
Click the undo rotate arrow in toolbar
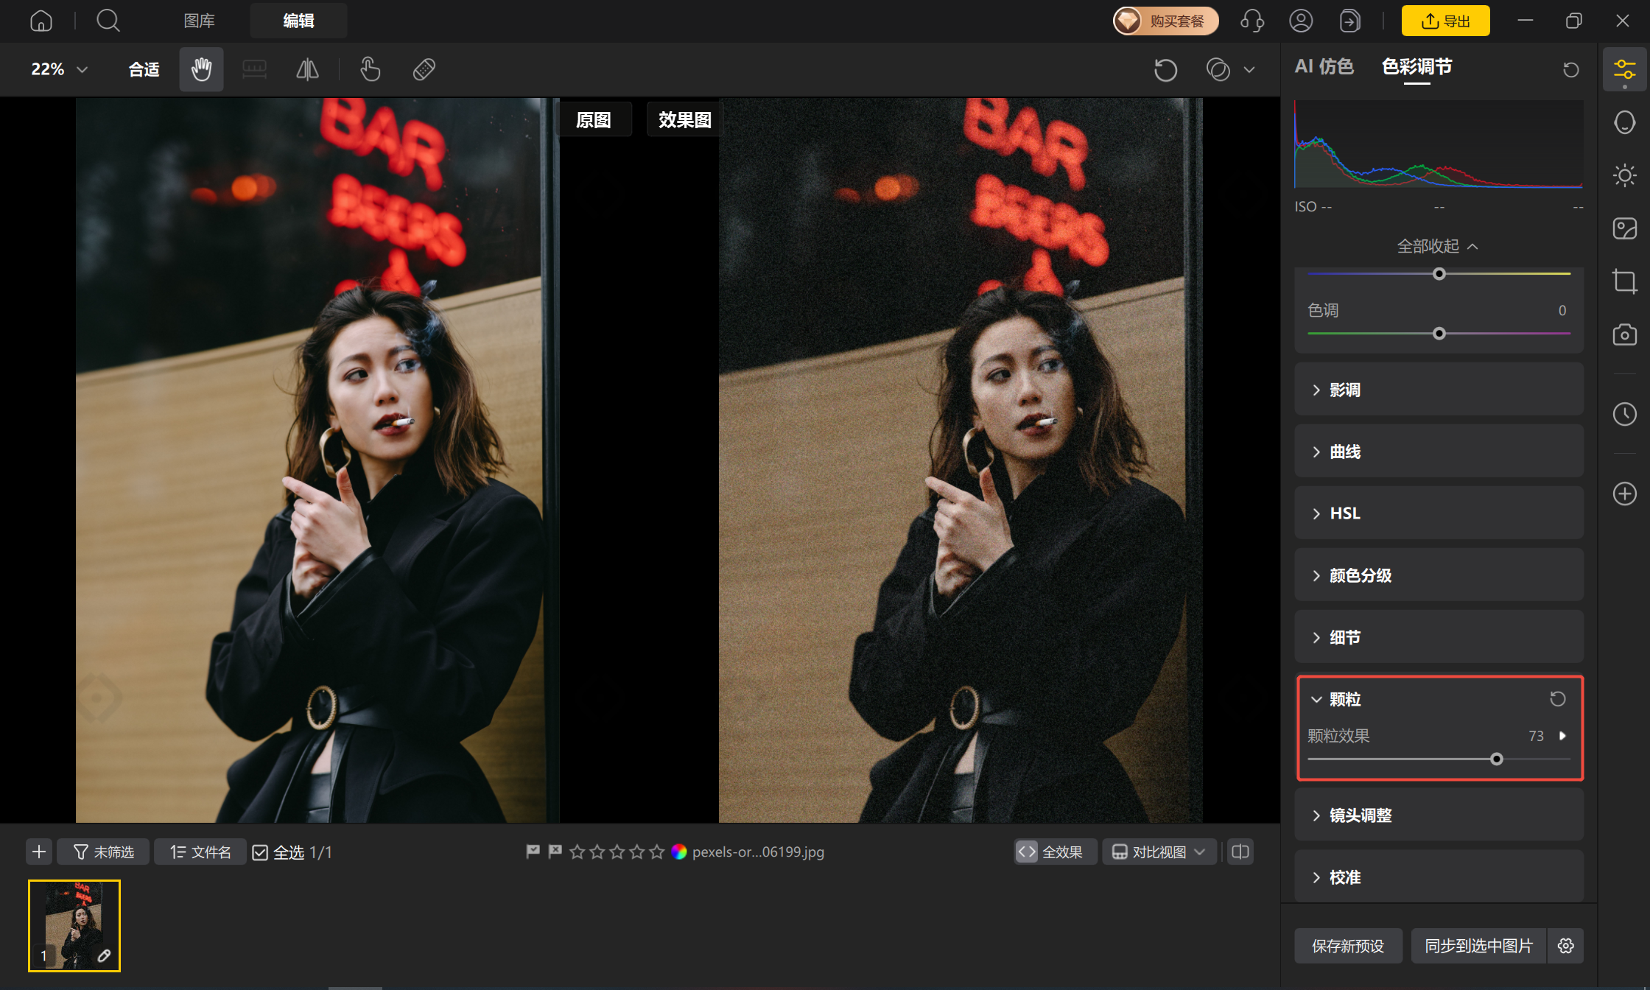[1165, 70]
